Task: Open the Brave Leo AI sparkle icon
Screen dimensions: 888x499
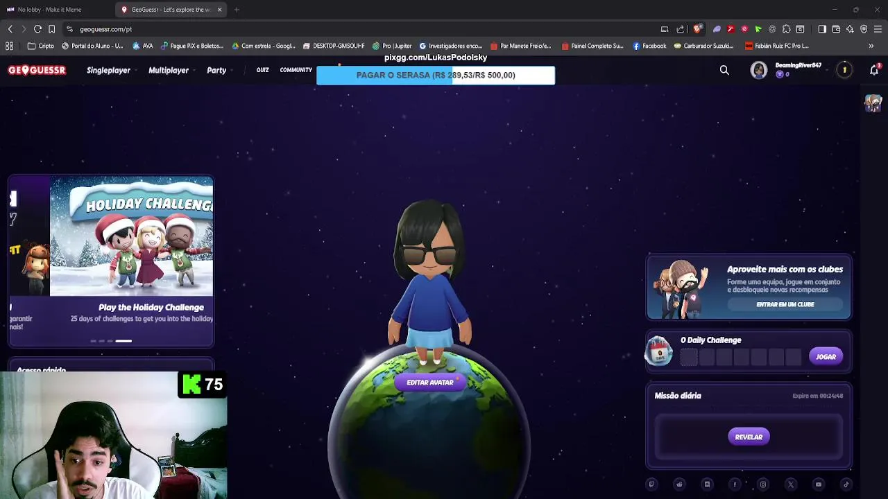Action: [x=850, y=29]
